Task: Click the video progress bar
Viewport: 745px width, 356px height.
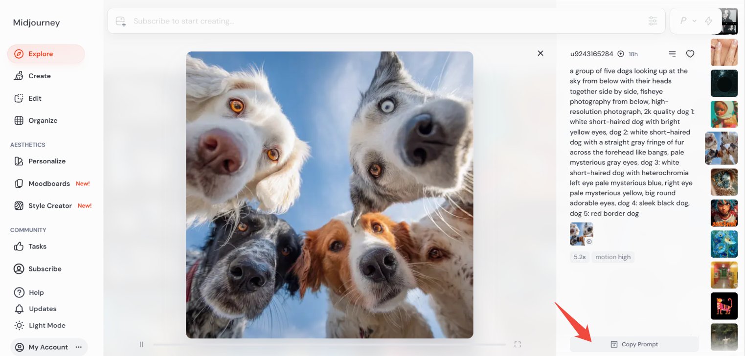Action: click(x=329, y=344)
